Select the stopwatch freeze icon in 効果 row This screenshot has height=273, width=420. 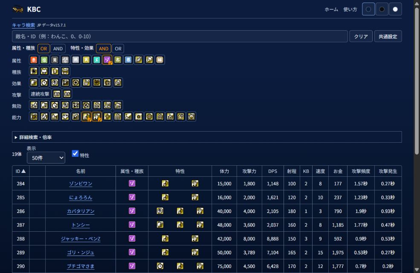(x=44, y=83)
